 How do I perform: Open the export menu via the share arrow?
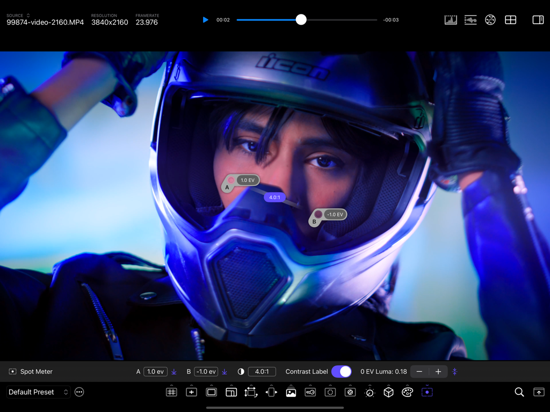[x=538, y=392]
